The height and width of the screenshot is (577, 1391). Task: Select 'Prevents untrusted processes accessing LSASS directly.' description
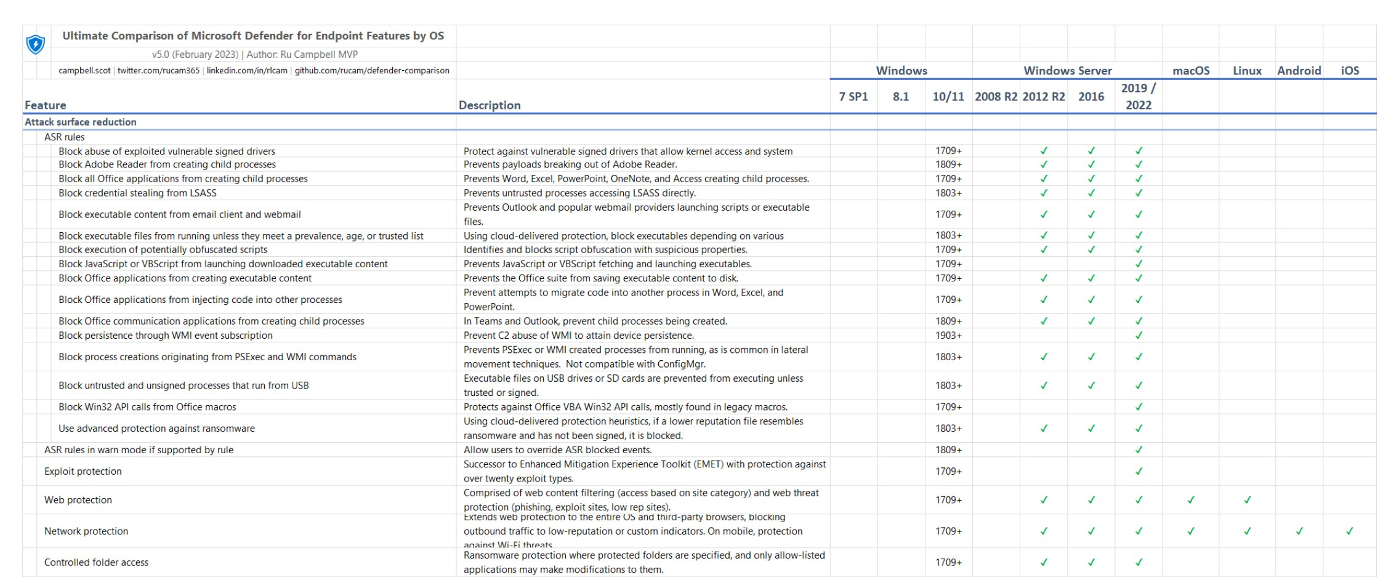(x=579, y=193)
